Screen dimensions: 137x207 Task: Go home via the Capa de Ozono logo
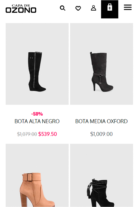(21, 9)
